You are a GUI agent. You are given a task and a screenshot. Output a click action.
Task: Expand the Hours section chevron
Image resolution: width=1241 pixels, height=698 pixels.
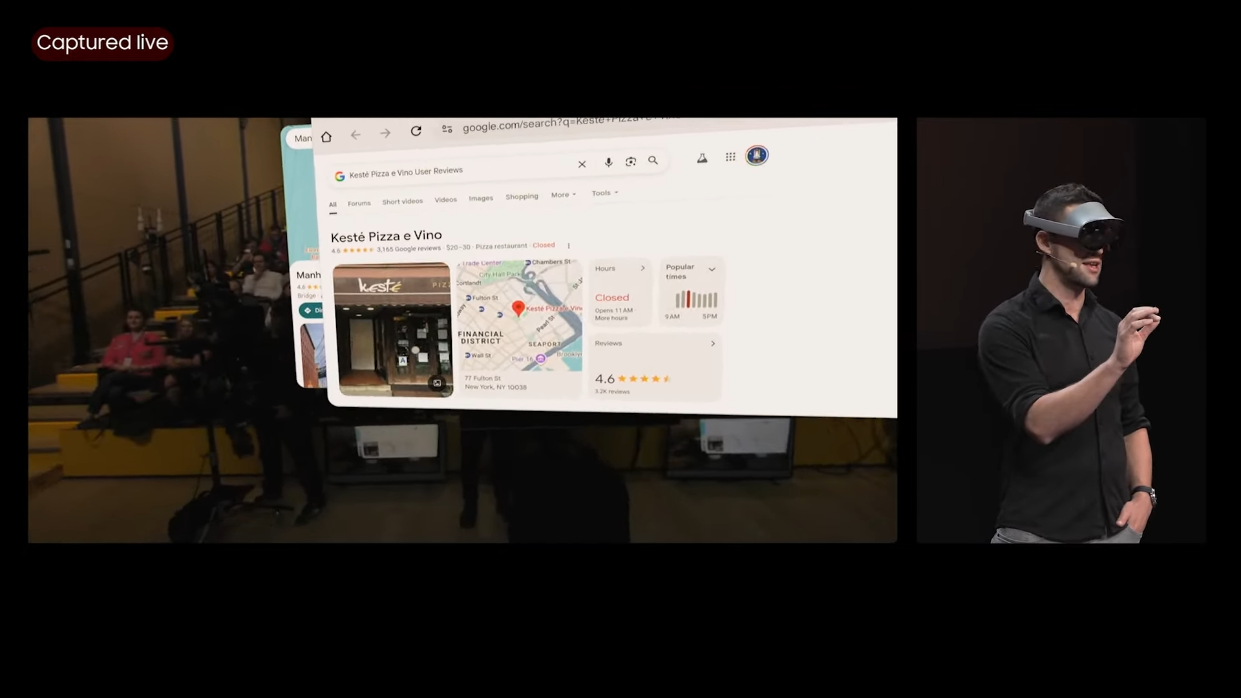tap(642, 268)
